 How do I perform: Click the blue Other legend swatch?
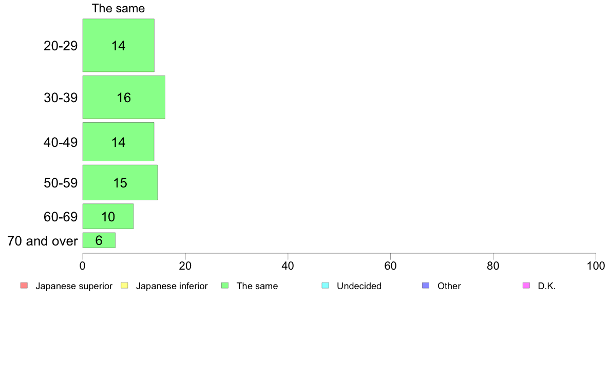click(426, 286)
